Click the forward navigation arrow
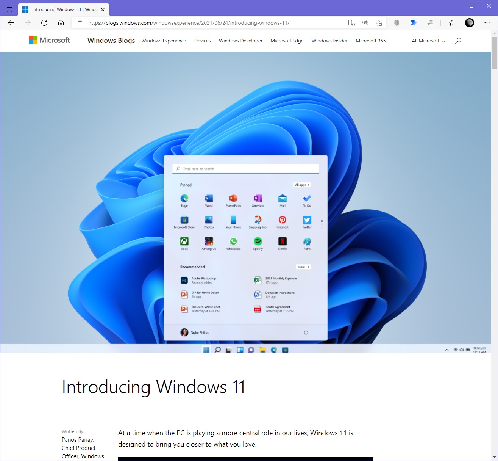This screenshot has width=498, height=461. (x=28, y=23)
